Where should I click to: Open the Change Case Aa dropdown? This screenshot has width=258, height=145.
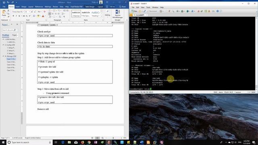click(x=39, y=12)
